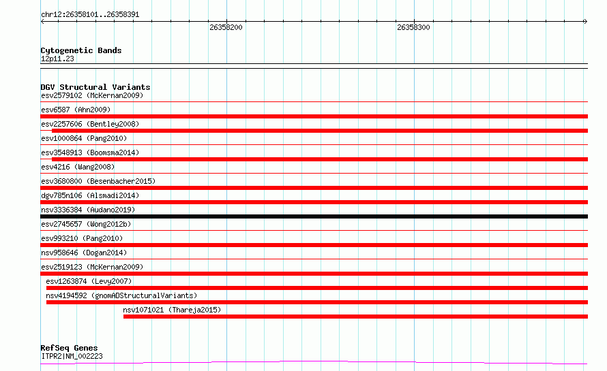The height and width of the screenshot is (371, 607).
Task: Click the red bar under esv993210 (Pang2010)
Action: pos(314,245)
